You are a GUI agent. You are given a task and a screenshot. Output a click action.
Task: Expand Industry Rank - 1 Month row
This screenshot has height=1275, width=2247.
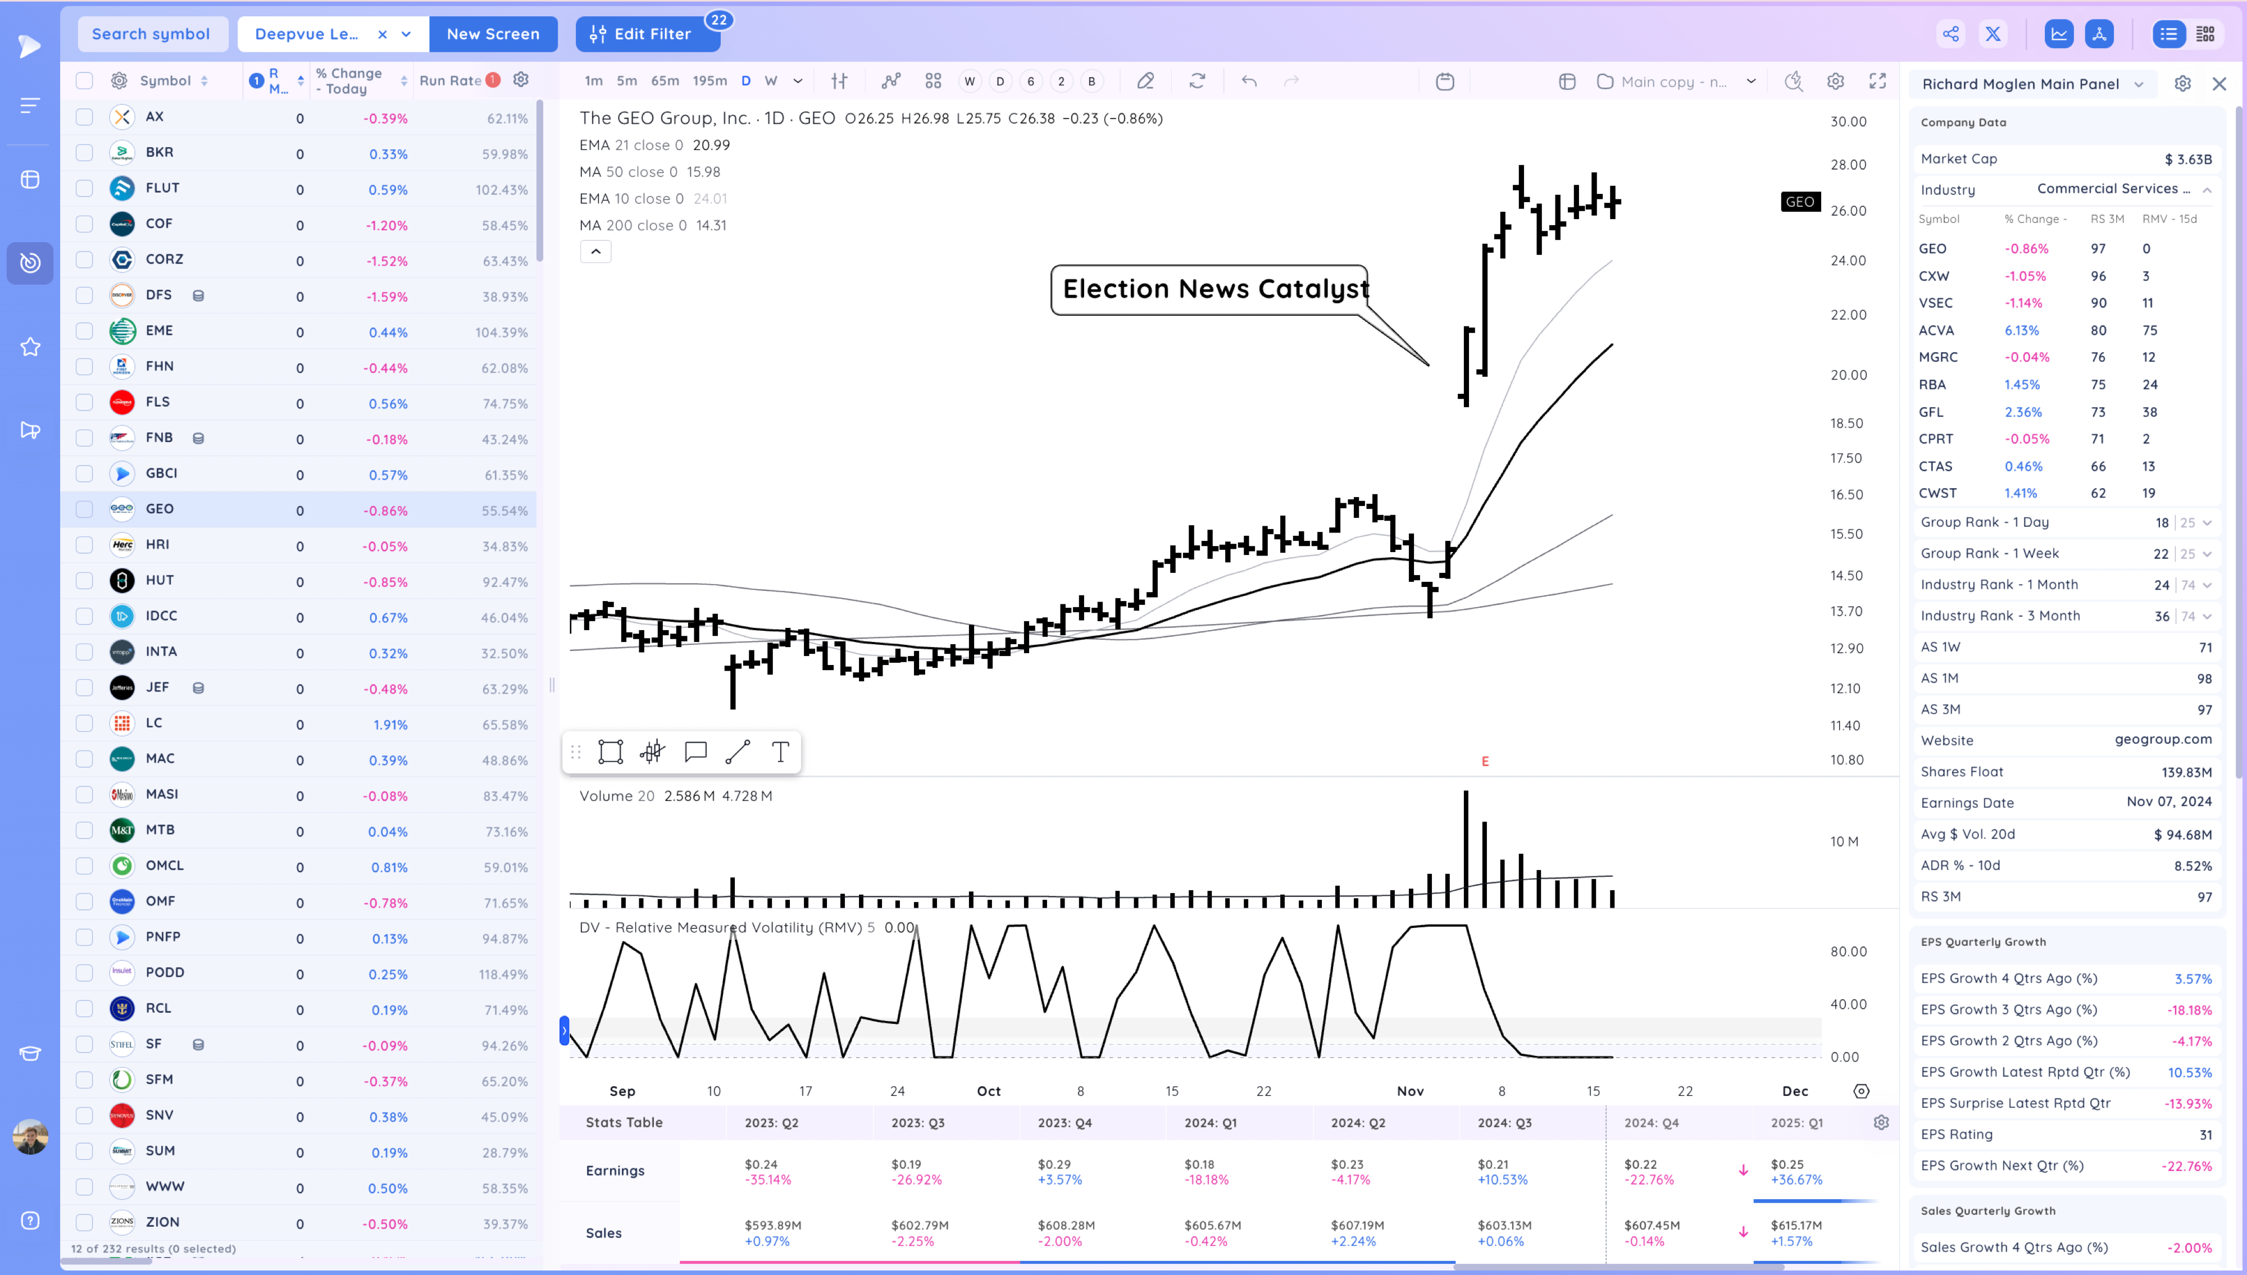pos(2207,585)
